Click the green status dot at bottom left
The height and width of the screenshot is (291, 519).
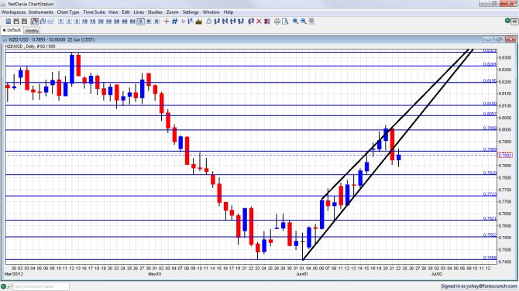pyautogui.click(x=4, y=286)
